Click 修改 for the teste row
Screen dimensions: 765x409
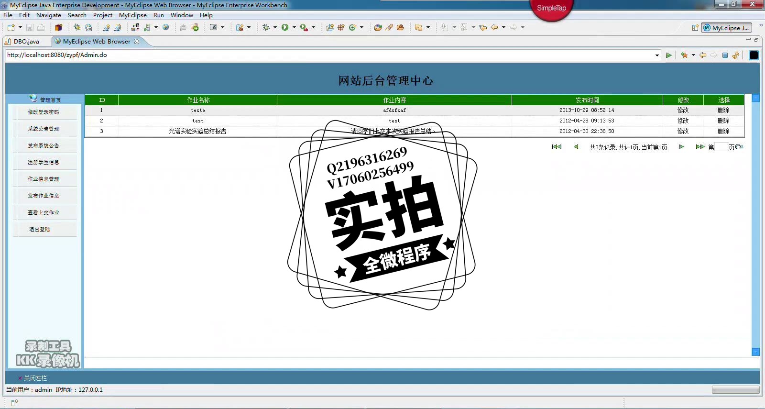[683, 110]
